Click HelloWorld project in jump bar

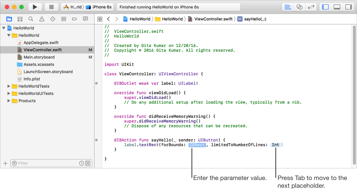click(137, 19)
